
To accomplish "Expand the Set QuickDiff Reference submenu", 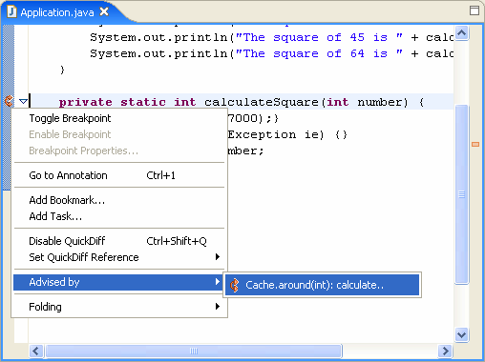I will coord(119,257).
